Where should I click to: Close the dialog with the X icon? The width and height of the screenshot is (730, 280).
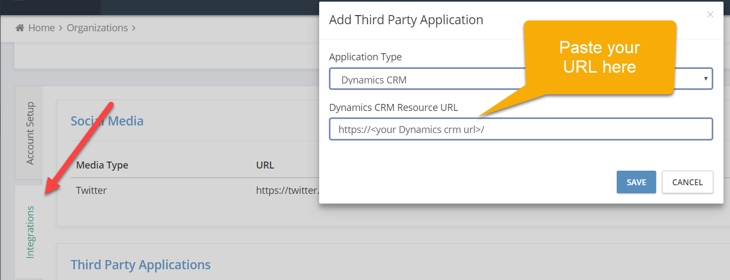tap(710, 15)
